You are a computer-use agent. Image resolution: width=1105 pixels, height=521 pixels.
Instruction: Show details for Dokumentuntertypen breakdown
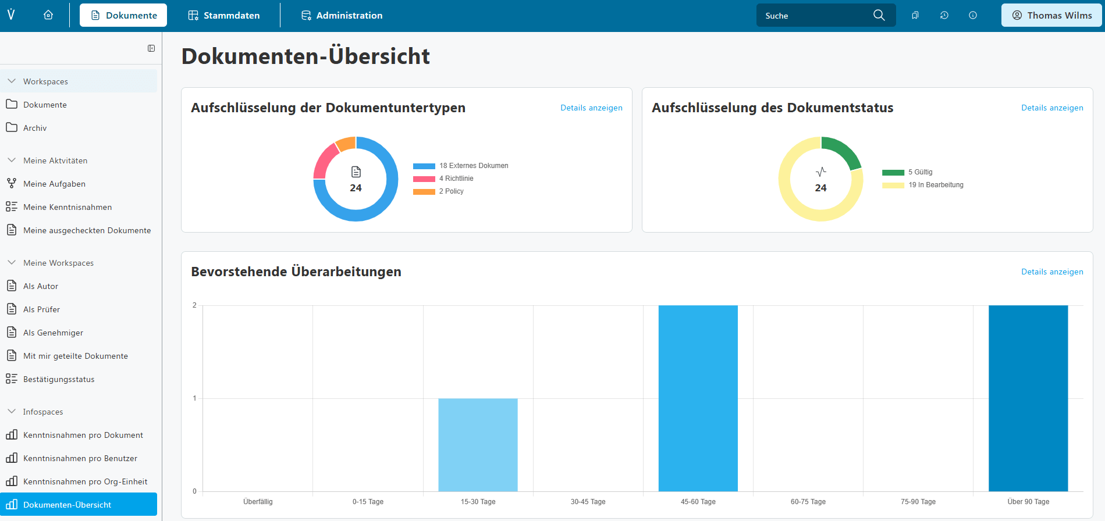(x=591, y=108)
